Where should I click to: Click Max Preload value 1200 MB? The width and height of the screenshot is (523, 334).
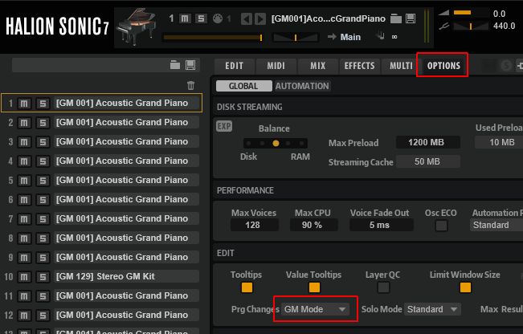427,142
